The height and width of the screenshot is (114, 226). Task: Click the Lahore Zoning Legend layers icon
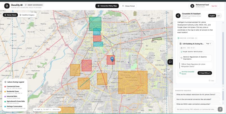click(x=5, y=82)
